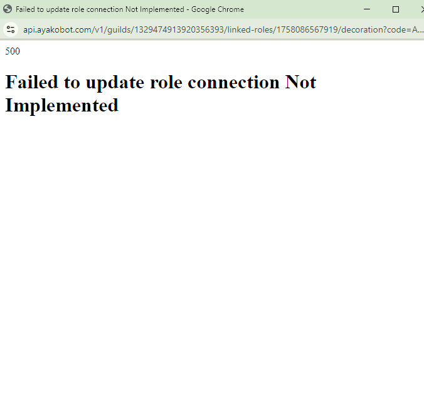Maximize the Chrome window

tap(396, 9)
